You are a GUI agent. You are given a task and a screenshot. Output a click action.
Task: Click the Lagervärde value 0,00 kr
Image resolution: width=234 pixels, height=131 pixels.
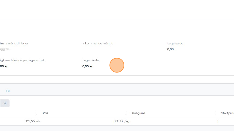click(x=87, y=66)
